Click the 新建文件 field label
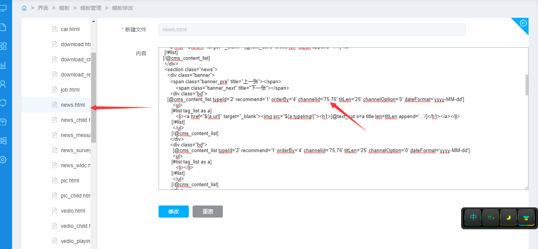 (136, 30)
